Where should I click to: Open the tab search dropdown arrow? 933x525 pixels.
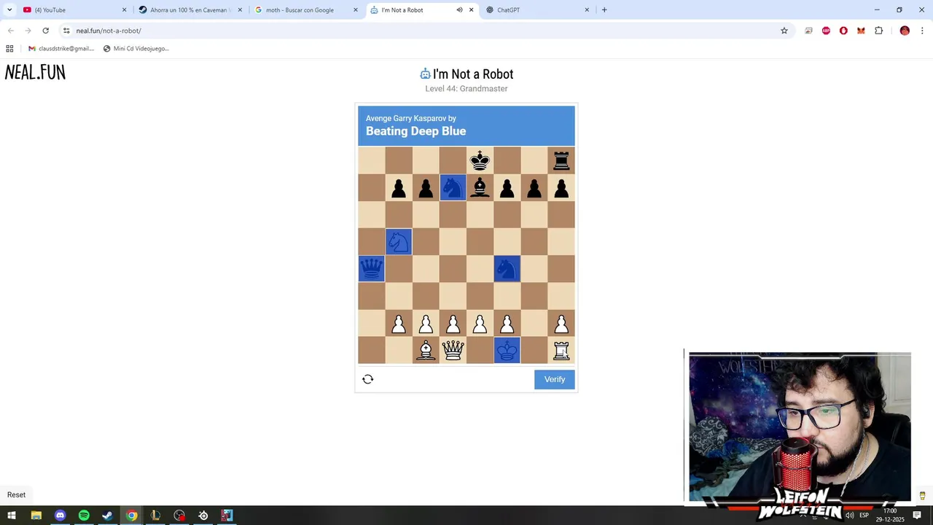(x=9, y=10)
